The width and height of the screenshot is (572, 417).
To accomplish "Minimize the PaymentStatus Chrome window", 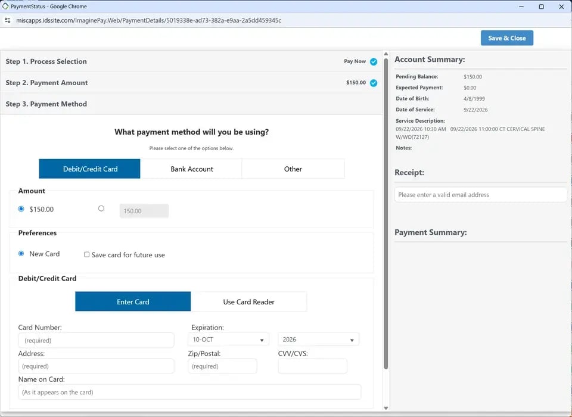I will (521, 7).
